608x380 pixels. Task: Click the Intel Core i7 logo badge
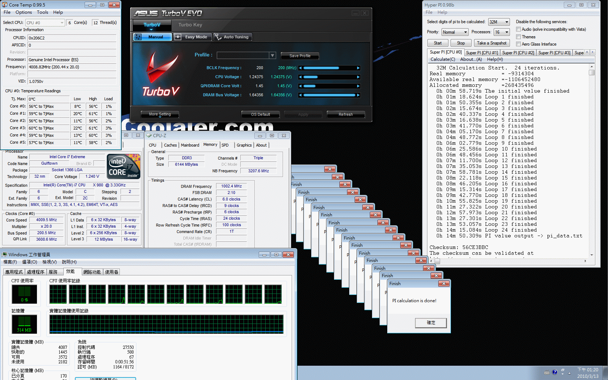[x=124, y=166]
